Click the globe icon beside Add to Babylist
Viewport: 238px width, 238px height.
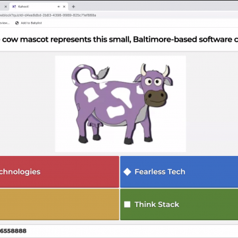pos(17,23)
